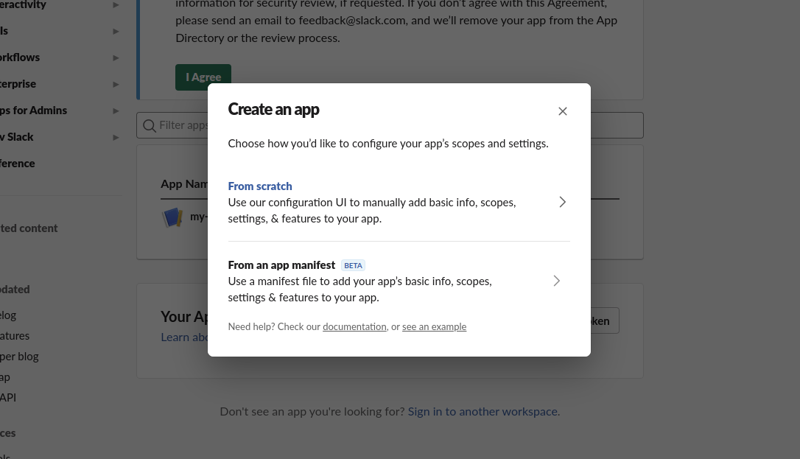
Task: Open the sidebar item ending in 'atures'
Action: point(15,335)
